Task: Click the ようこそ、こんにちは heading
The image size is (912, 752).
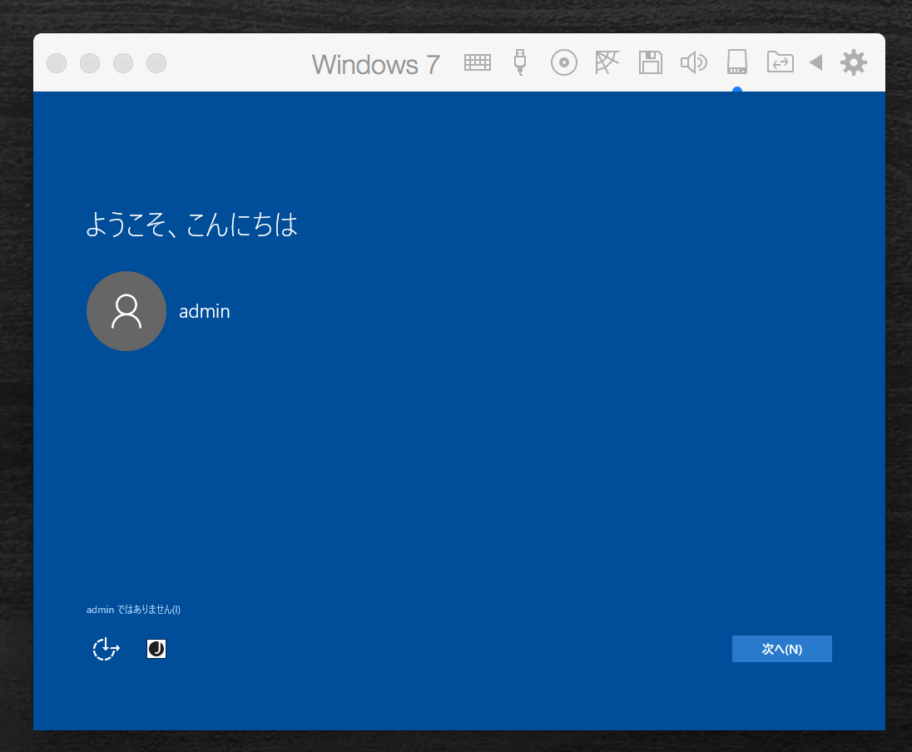Action: pyautogui.click(x=191, y=225)
